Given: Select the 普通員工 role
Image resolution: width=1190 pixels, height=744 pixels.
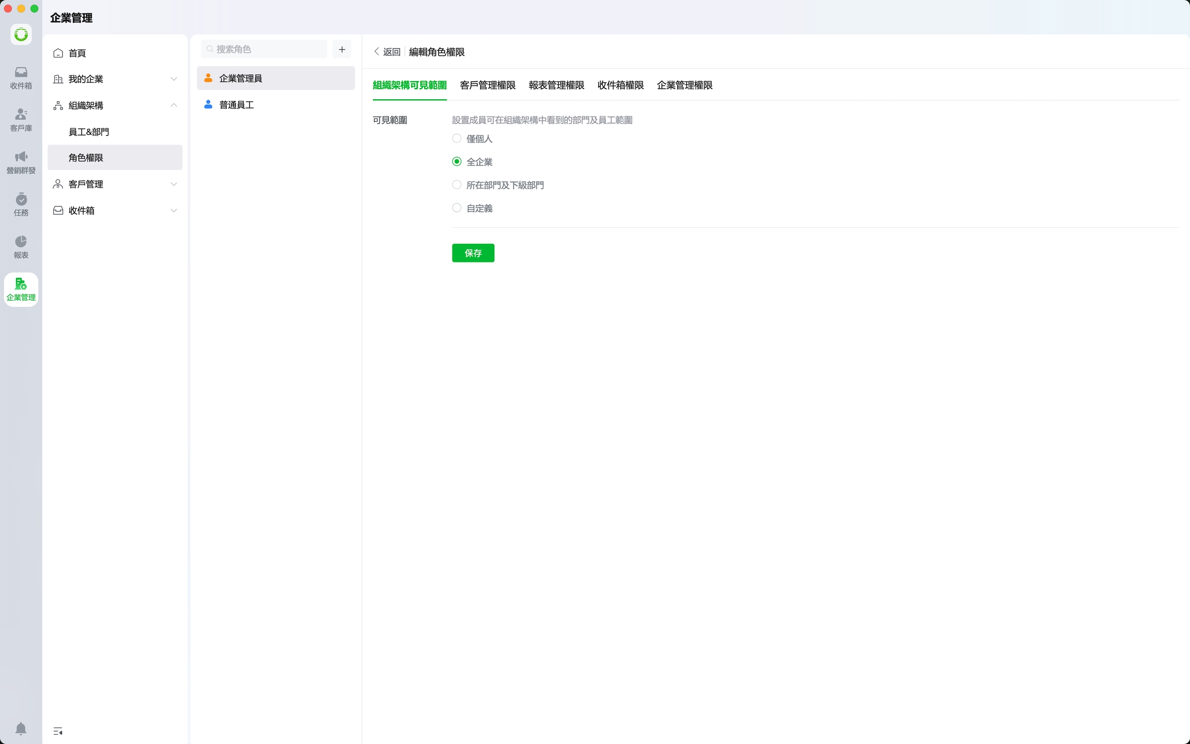Looking at the screenshot, I should pos(237,105).
